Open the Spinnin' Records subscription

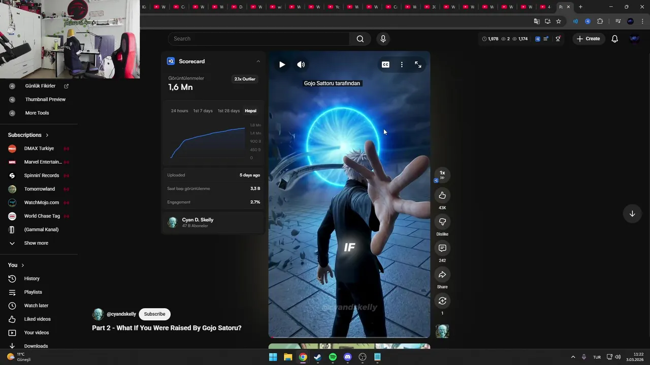coord(39,175)
